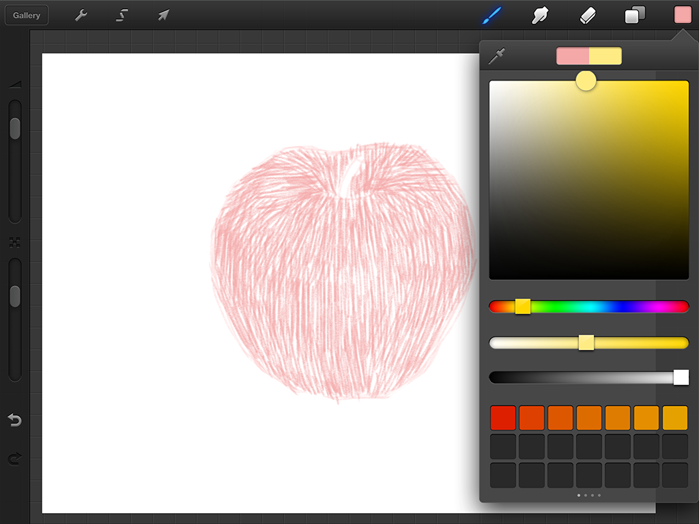Open the Gallery
Viewport: 699px width, 524px height.
click(x=27, y=15)
